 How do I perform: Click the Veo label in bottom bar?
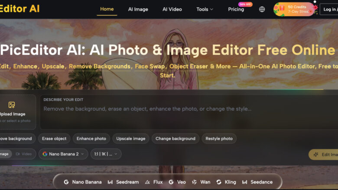182,182
